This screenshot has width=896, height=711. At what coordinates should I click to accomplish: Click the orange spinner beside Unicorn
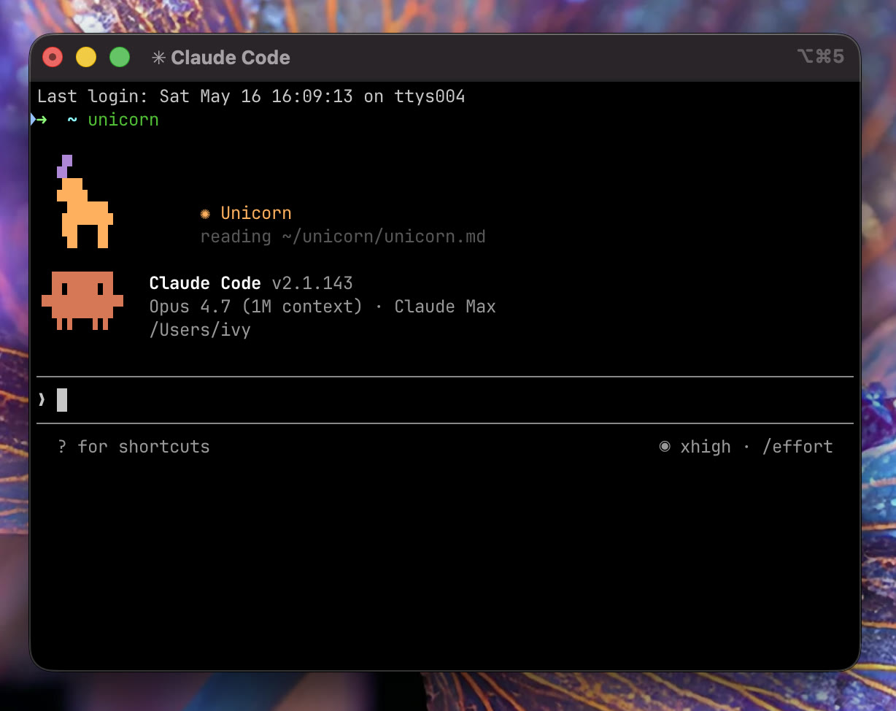[206, 214]
